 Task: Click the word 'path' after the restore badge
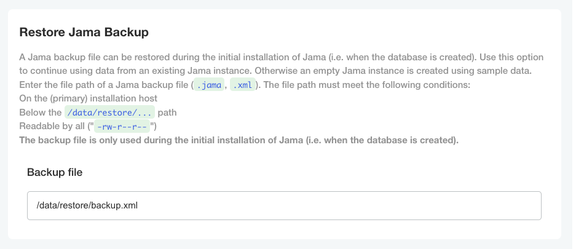168,113
